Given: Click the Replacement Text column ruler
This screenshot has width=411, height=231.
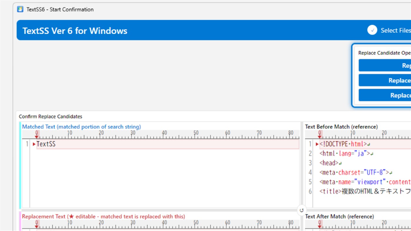Looking at the screenshot, I should click(161, 224).
